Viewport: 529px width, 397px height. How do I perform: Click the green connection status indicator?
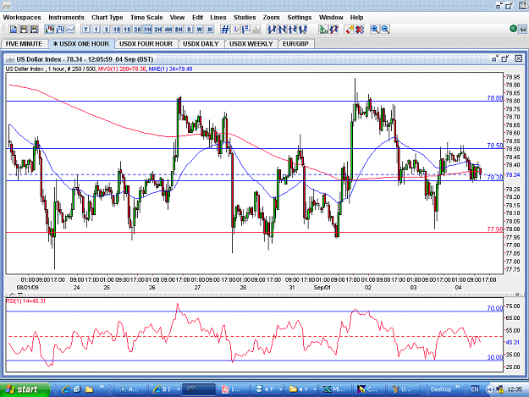pyautogui.click(x=513, y=29)
